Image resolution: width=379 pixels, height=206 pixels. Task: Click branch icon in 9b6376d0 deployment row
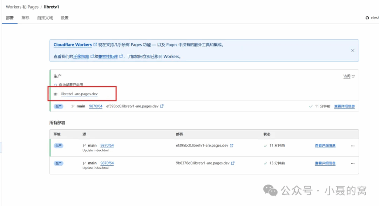click(x=84, y=163)
